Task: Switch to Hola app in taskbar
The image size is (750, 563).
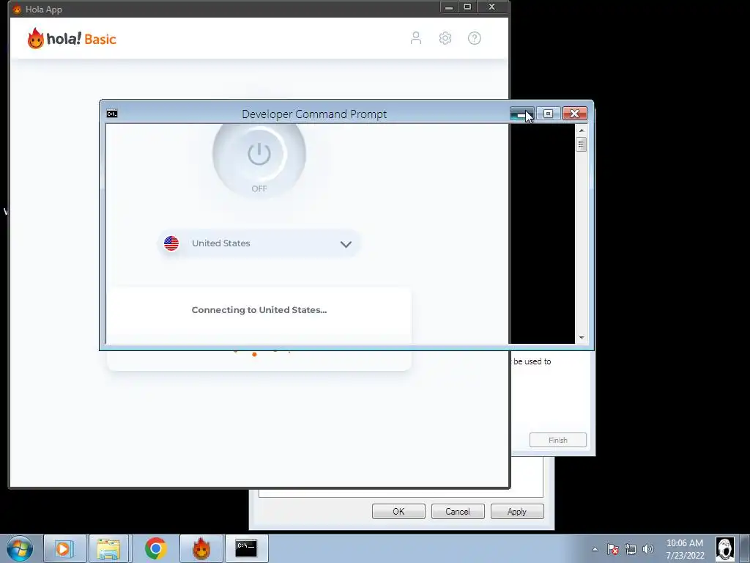Action: pyautogui.click(x=201, y=548)
